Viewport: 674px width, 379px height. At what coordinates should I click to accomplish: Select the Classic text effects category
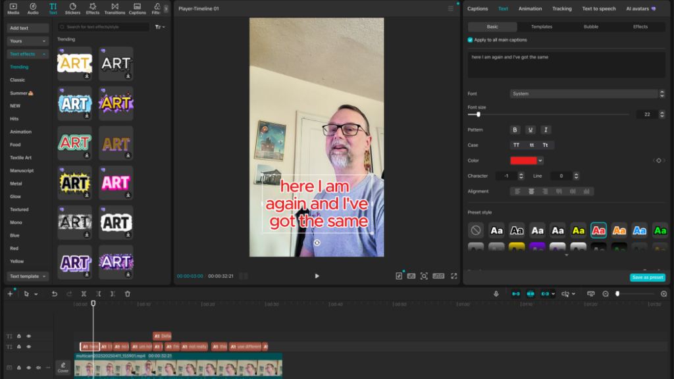pyautogui.click(x=18, y=80)
